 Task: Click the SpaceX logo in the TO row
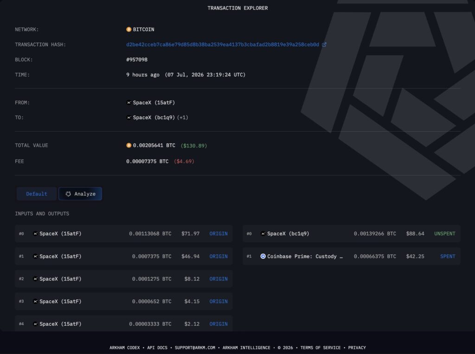129,117
